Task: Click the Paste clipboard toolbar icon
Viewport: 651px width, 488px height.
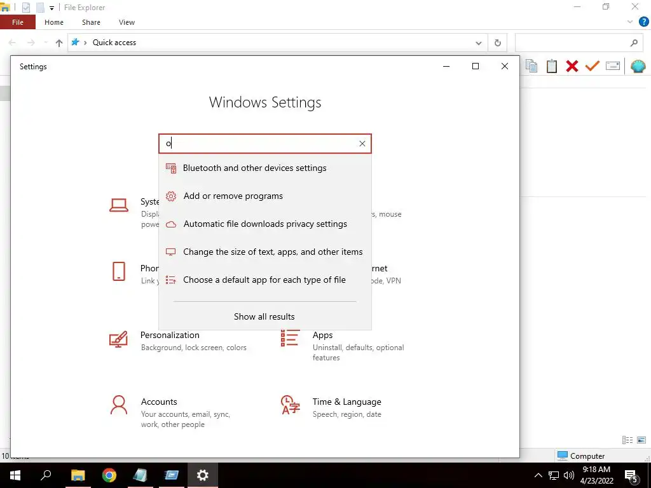Action: 551,66
